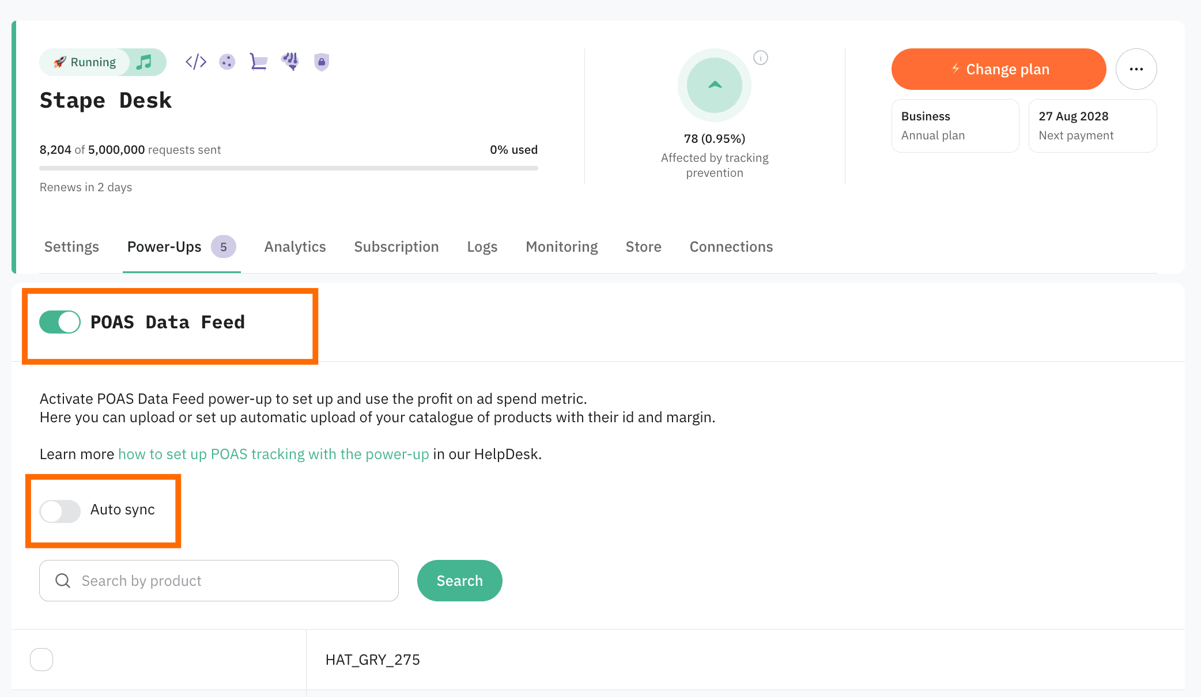Screen dimensions: 1201x697
Task: Click the magnifier icon in the search field
Action: (x=63, y=581)
